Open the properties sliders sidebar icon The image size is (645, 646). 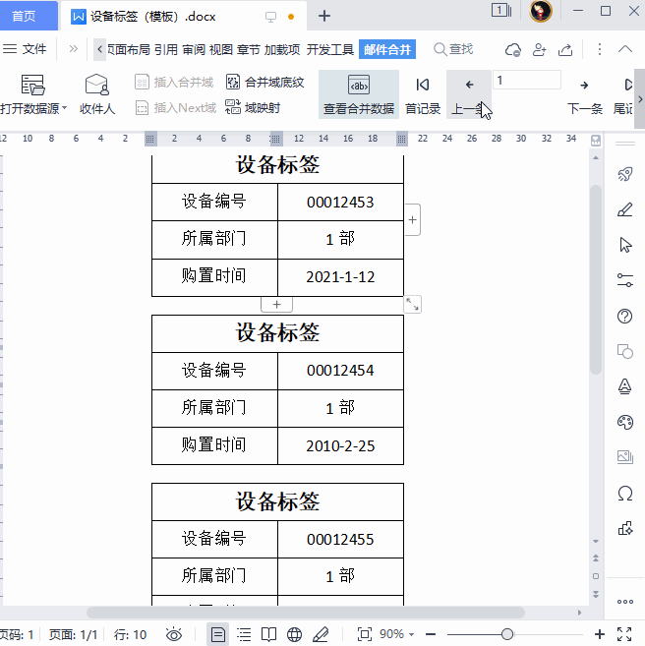click(x=624, y=280)
